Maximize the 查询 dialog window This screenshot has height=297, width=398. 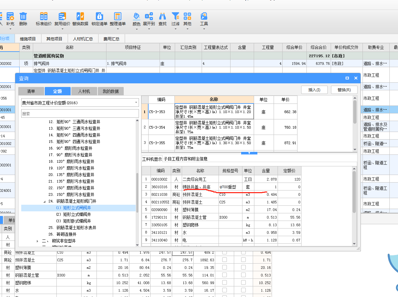(347, 78)
